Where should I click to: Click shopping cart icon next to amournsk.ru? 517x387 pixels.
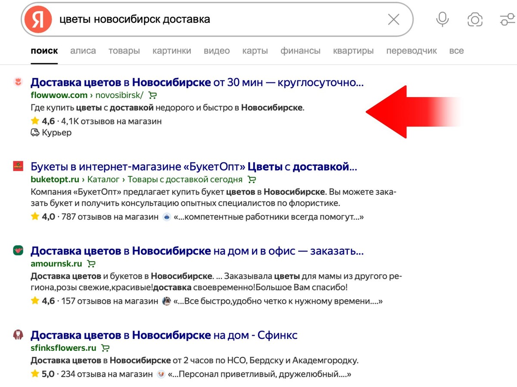(91, 264)
